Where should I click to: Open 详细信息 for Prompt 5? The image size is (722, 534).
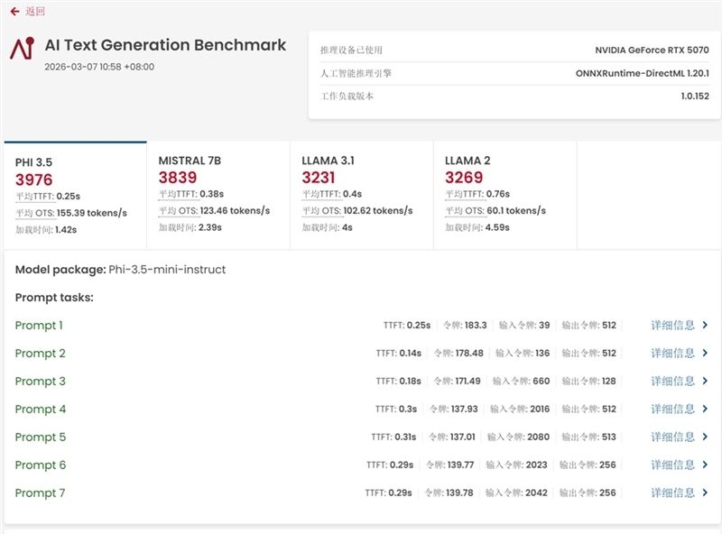pyautogui.click(x=671, y=437)
